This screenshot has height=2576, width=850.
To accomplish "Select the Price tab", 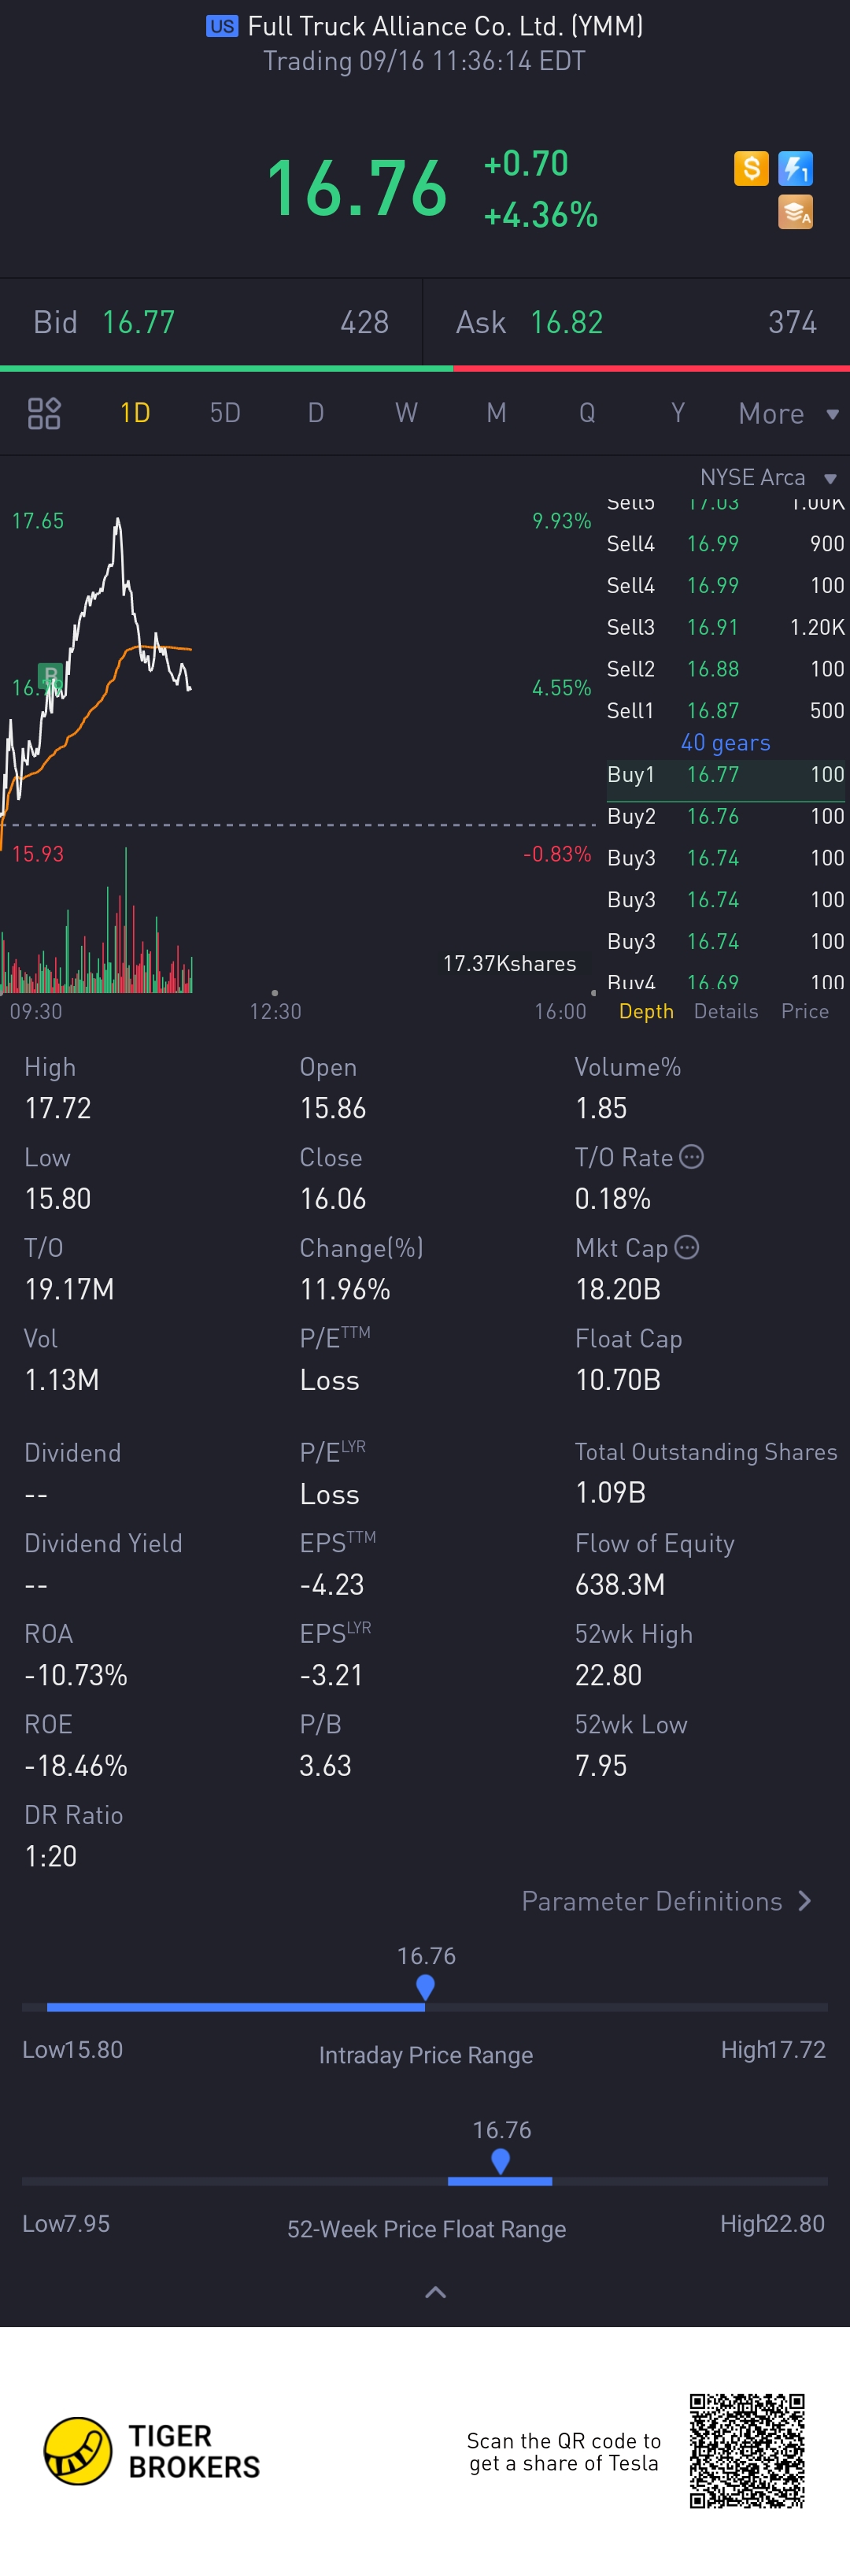I will click(x=805, y=1011).
